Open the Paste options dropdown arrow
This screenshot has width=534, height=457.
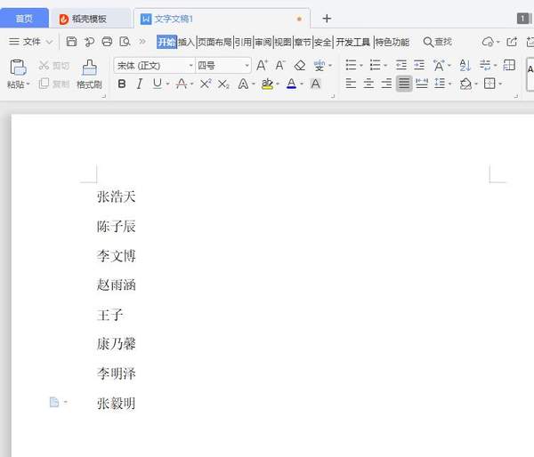point(28,84)
